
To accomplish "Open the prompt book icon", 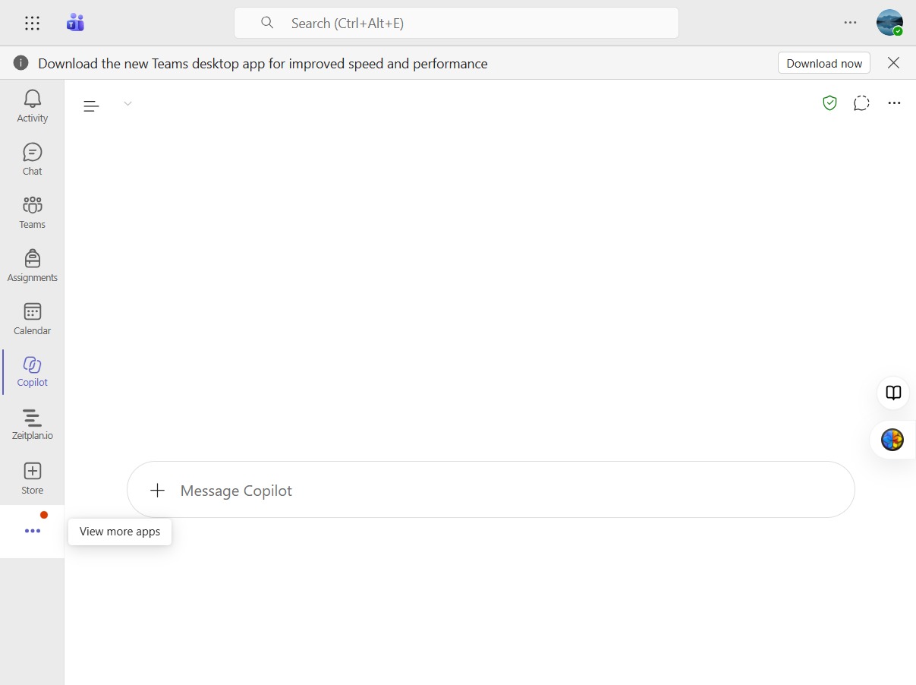I will click(x=894, y=393).
